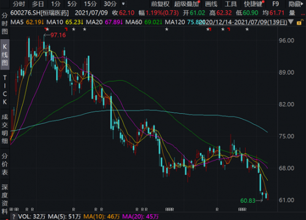The height and width of the screenshot is (220, 306).
Task: Select the 1分 one-minute period
Action: pyautogui.click(x=56, y=4)
